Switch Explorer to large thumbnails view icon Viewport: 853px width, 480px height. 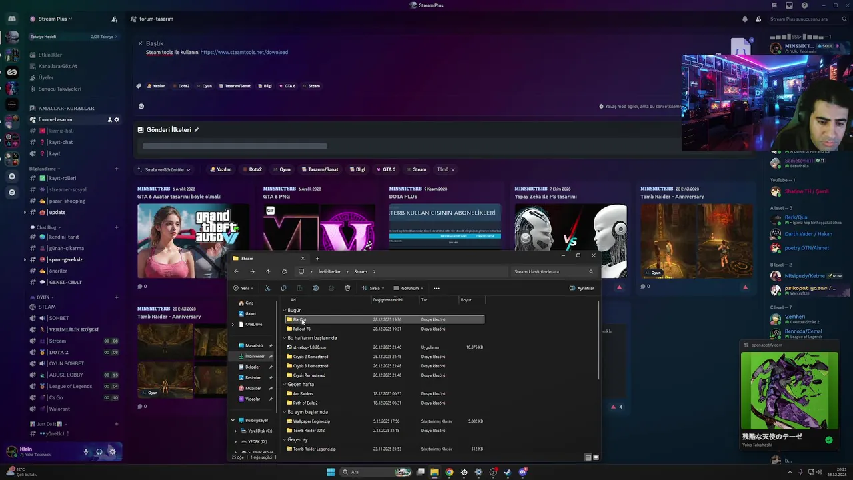tap(596, 457)
